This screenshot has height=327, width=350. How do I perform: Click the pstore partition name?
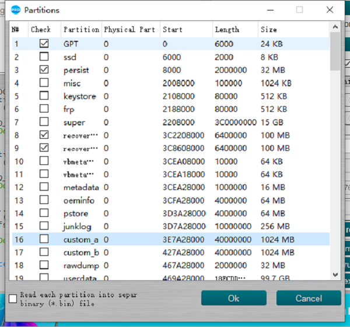76,214
